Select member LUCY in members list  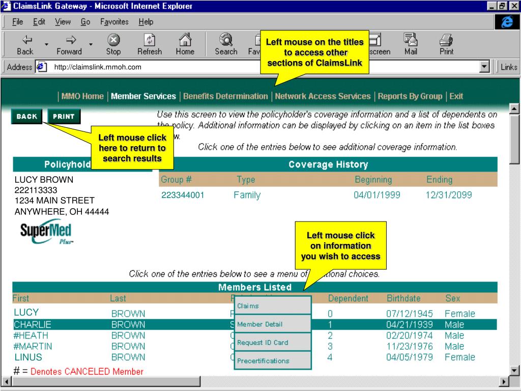click(26, 313)
